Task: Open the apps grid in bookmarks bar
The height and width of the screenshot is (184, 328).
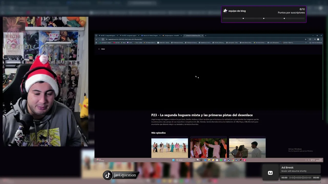Action: 96,42
